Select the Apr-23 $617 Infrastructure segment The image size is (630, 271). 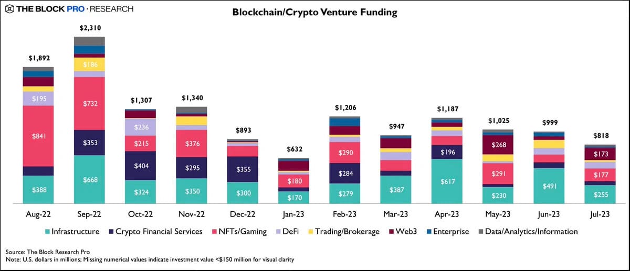[447, 181]
